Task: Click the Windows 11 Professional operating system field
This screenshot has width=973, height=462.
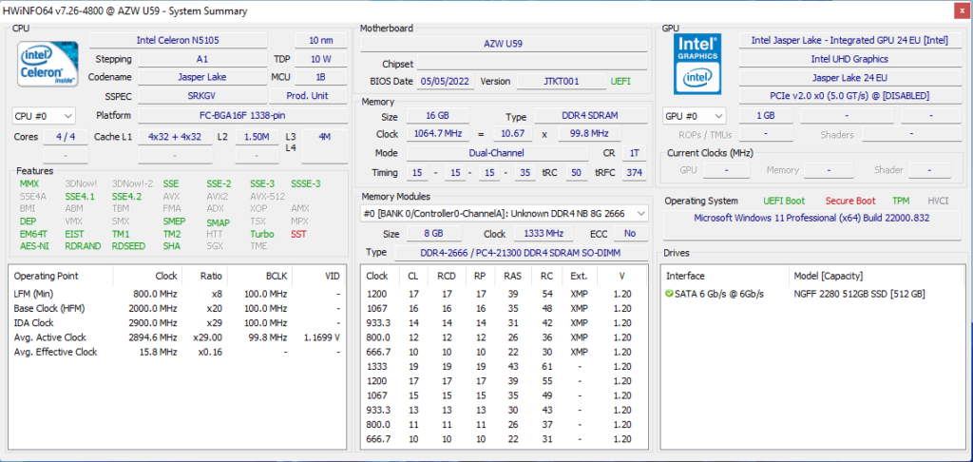Action: [x=812, y=218]
